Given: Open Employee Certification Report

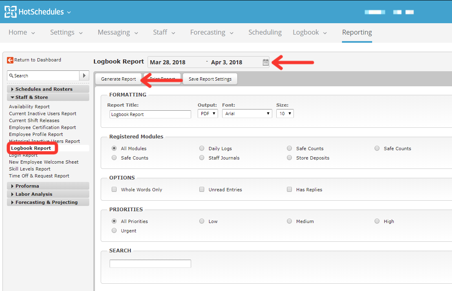Looking at the screenshot, I should [x=42, y=127].
